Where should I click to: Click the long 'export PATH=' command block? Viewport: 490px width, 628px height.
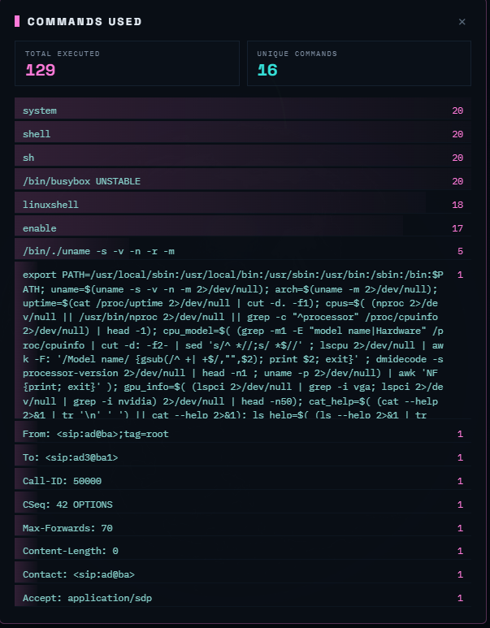[243, 340]
